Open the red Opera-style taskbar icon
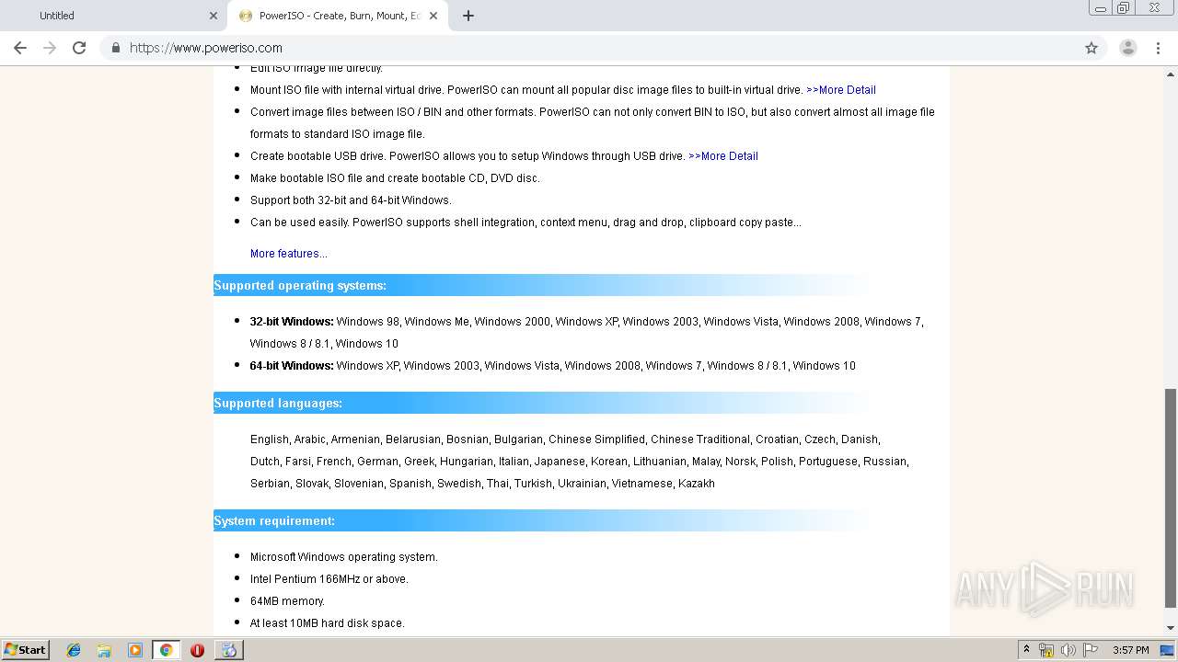 tap(197, 650)
